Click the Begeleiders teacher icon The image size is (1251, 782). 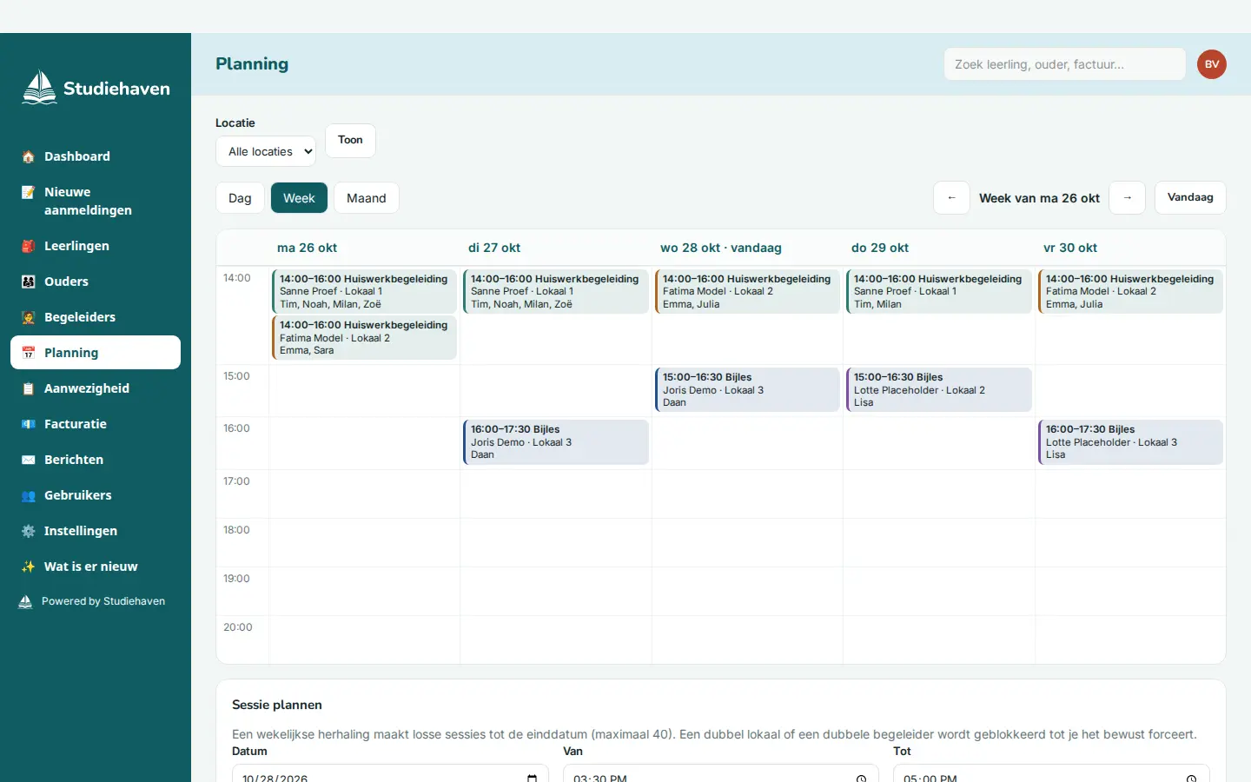(28, 318)
